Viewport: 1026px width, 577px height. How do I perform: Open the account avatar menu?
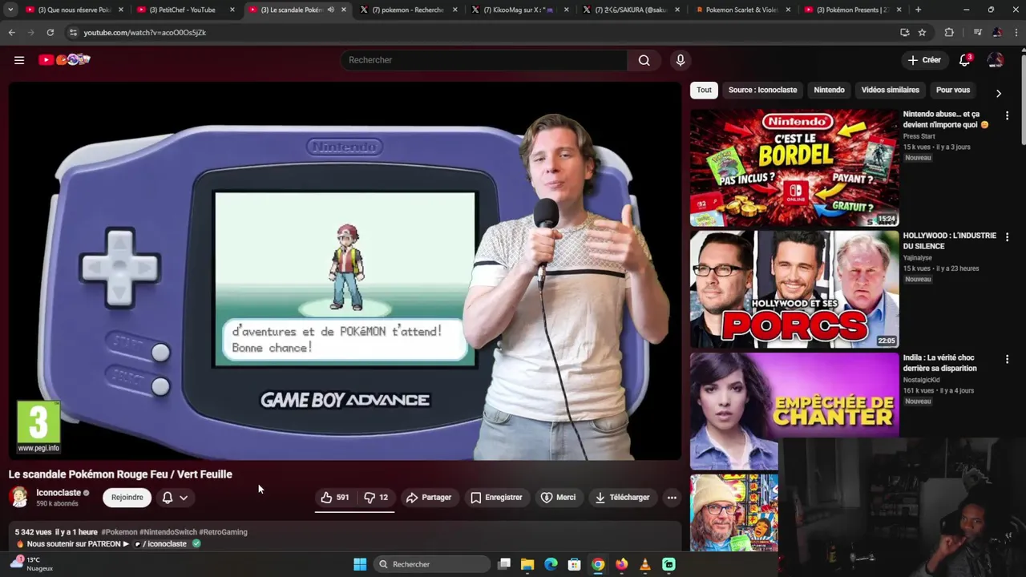pyautogui.click(x=996, y=60)
